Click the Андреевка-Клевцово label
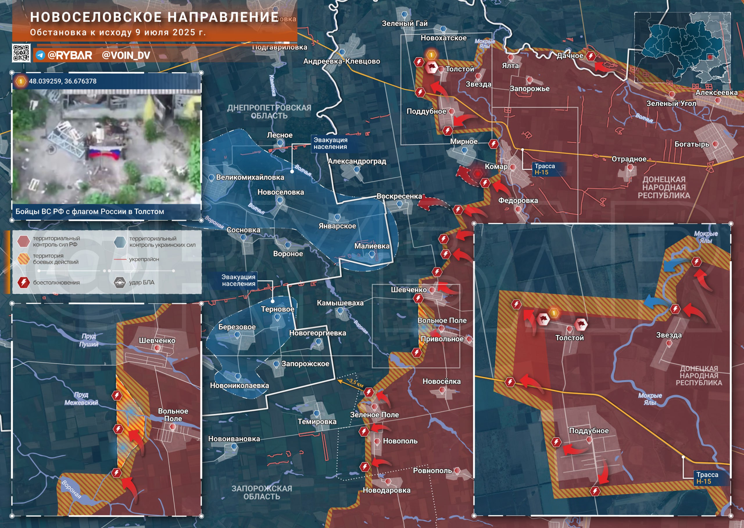744x528 pixels. (x=341, y=61)
